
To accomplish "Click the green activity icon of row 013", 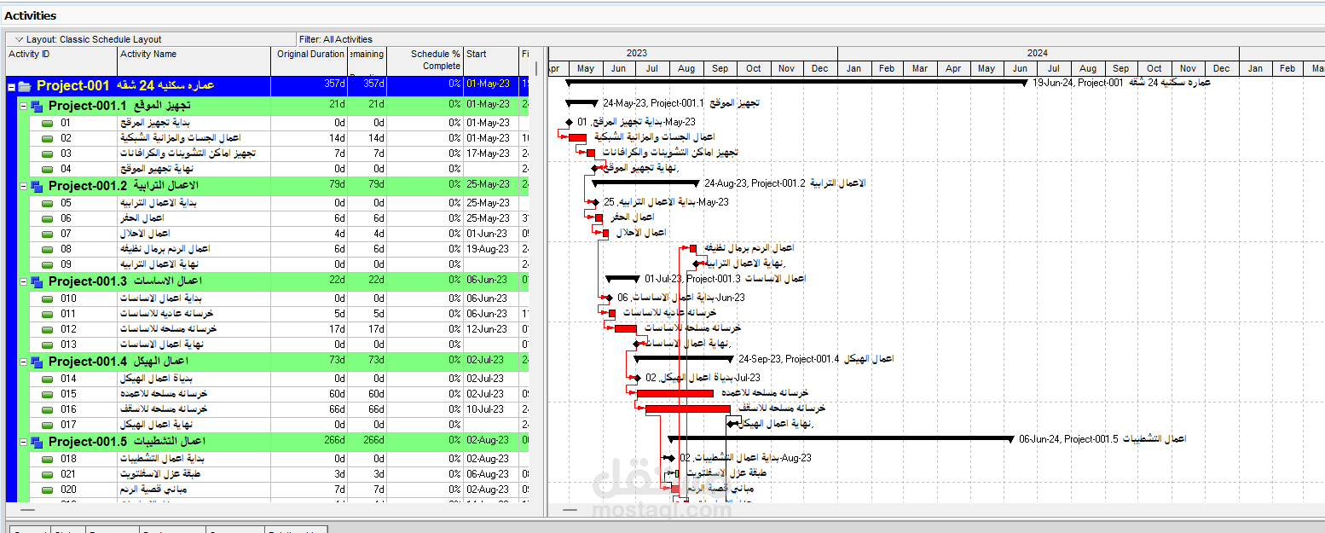I will (47, 345).
